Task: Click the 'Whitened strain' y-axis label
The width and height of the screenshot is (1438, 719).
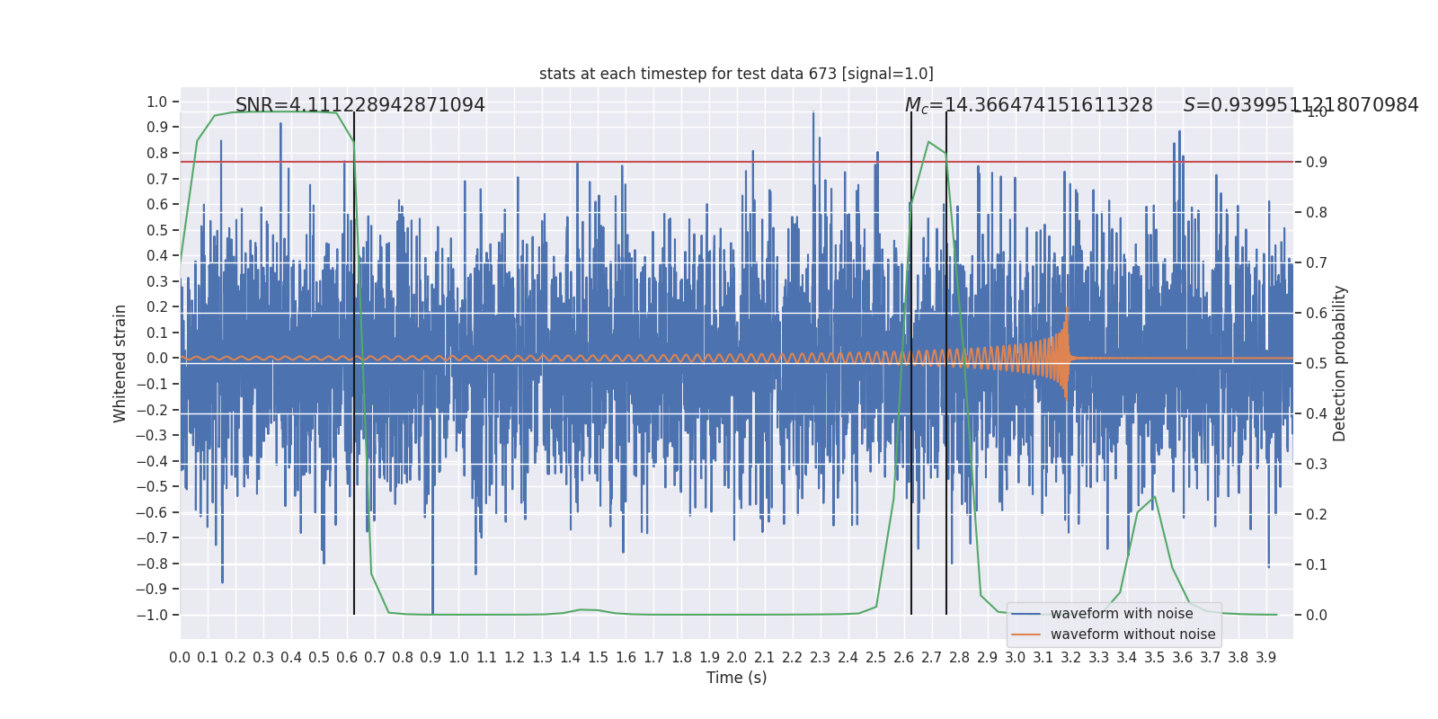Action: [120, 363]
